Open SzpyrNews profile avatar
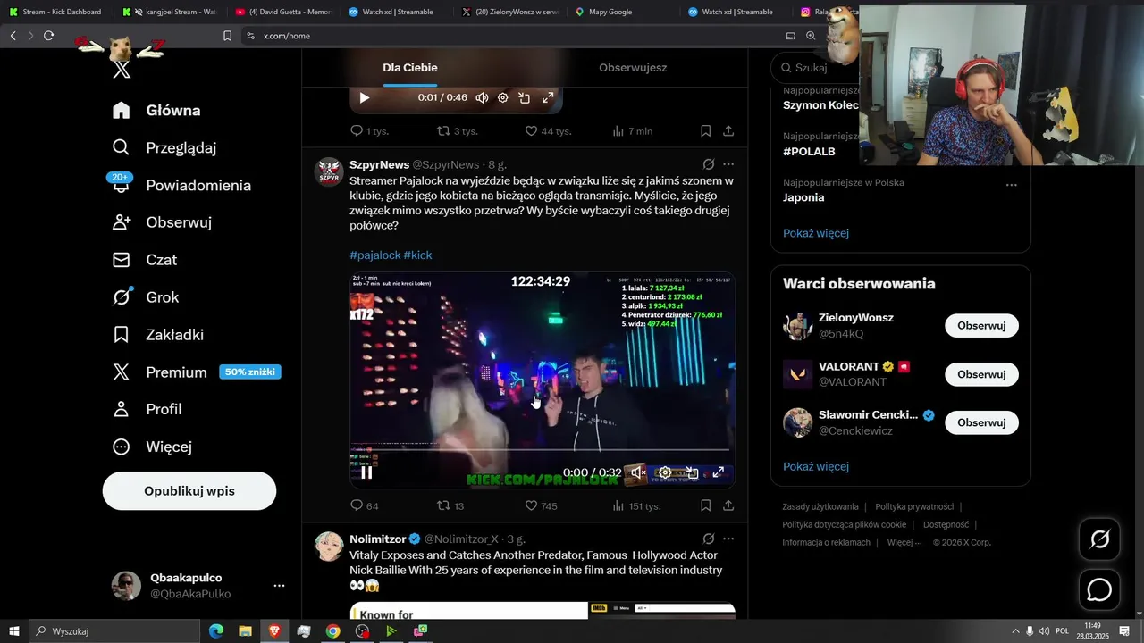1144x643 pixels. pos(330,171)
